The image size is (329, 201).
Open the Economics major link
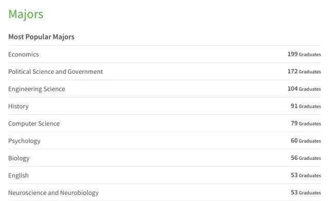[x=24, y=54]
